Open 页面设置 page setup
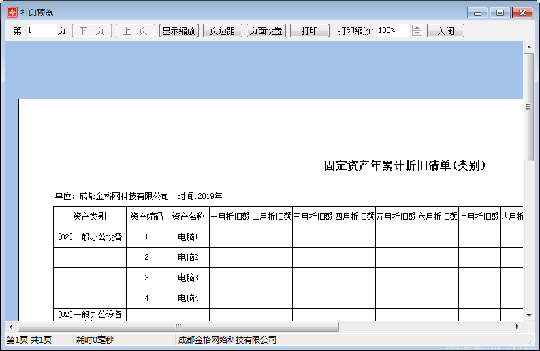540x351 pixels. point(266,31)
